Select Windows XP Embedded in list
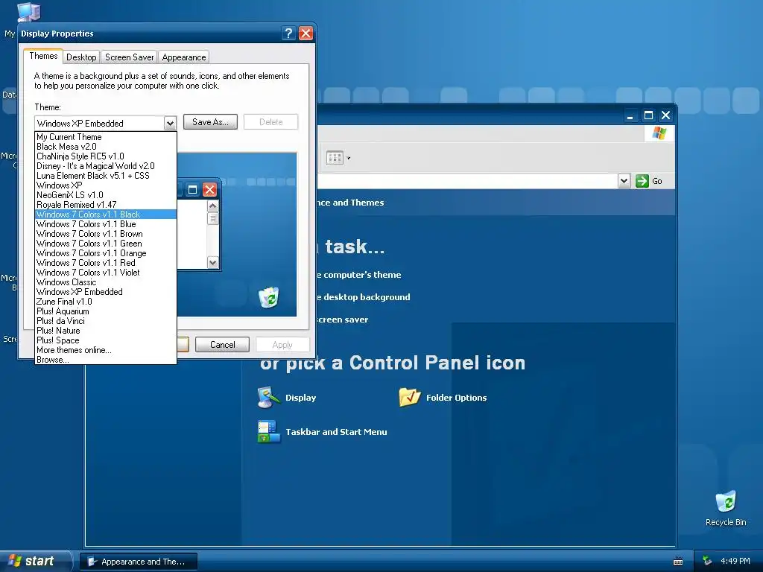Image resolution: width=763 pixels, height=572 pixels. point(106,292)
